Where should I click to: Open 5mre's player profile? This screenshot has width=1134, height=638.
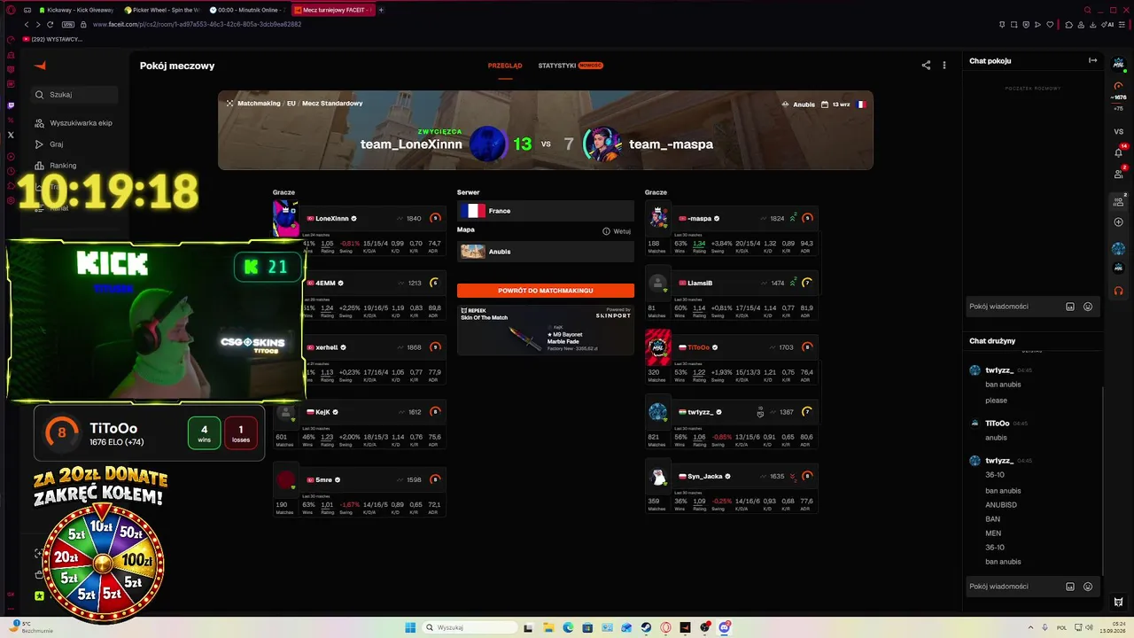323,480
